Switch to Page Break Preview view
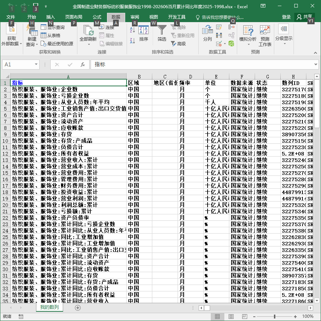The width and height of the screenshot is (321, 321). (x=244, y=316)
